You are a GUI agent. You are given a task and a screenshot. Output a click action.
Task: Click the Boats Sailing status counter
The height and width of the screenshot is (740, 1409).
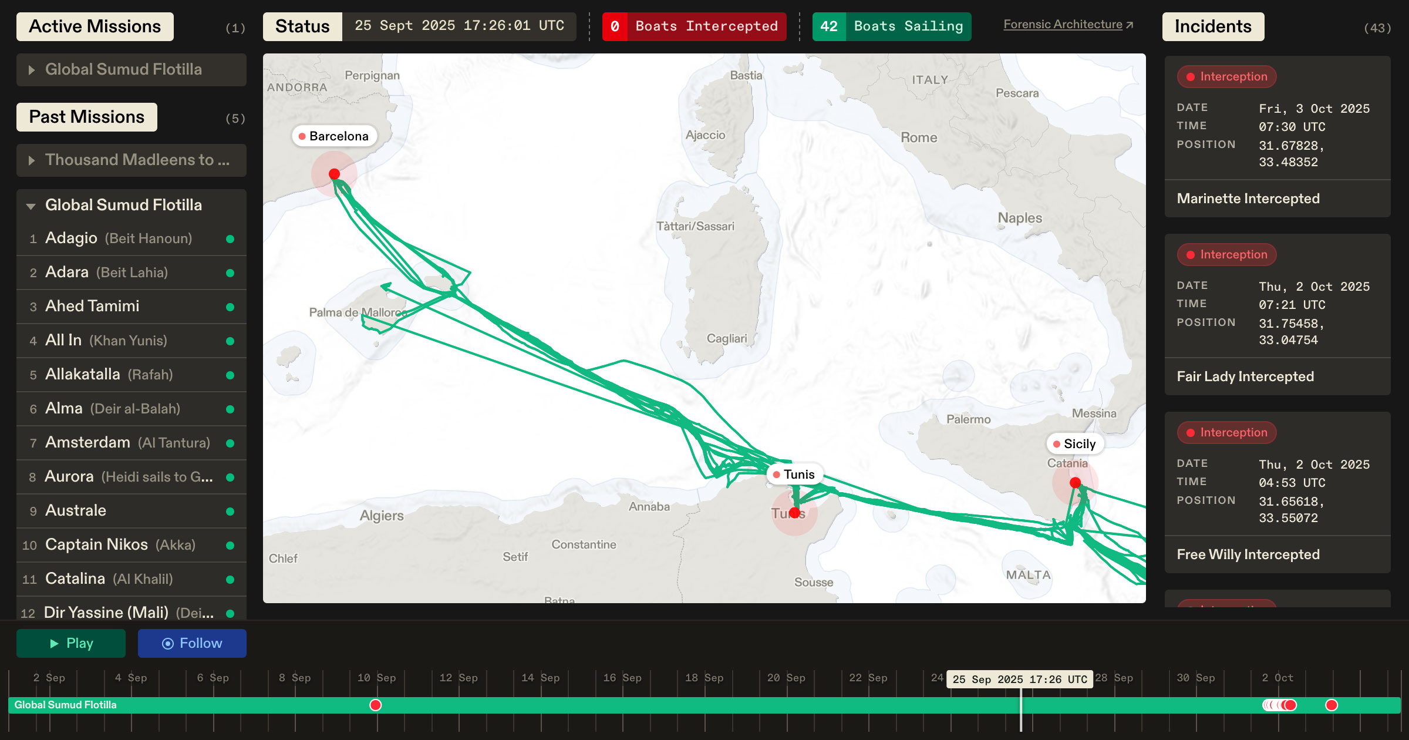coord(892,26)
